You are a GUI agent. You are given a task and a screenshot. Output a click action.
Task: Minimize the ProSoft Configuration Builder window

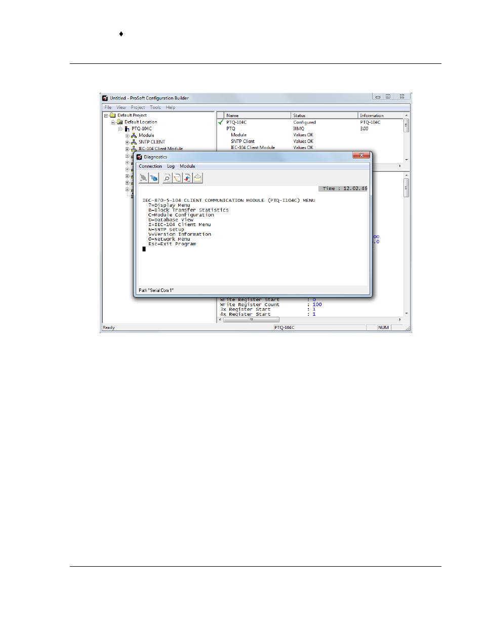(378, 97)
